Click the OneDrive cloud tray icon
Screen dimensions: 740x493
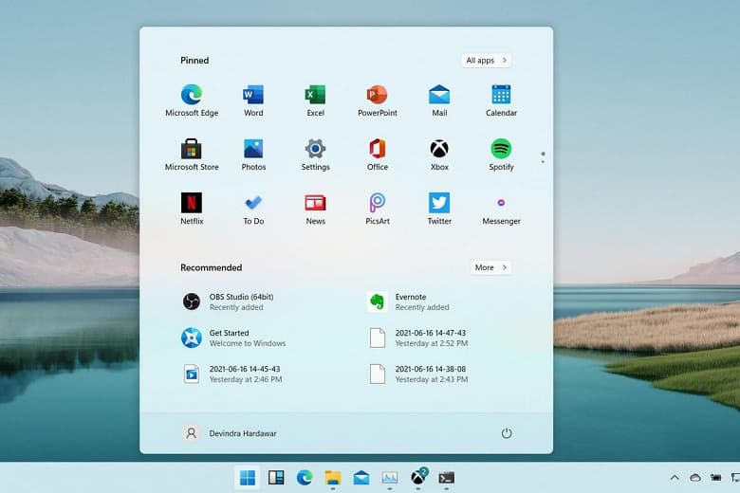tap(695, 478)
